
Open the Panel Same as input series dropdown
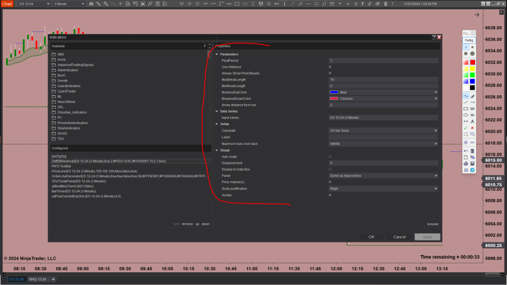click(x=383, y=176)
